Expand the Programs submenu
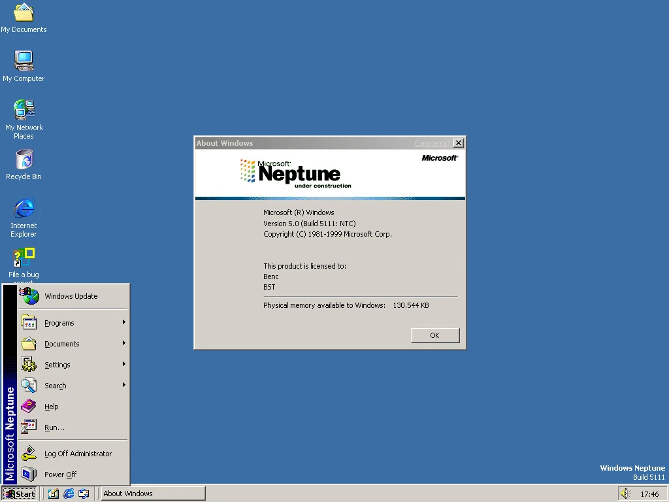Screen dimensions: 669x502 [59, 322]
